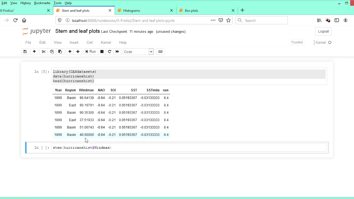
Task: Go forward in browser history
Action: (x=7, y=20)
